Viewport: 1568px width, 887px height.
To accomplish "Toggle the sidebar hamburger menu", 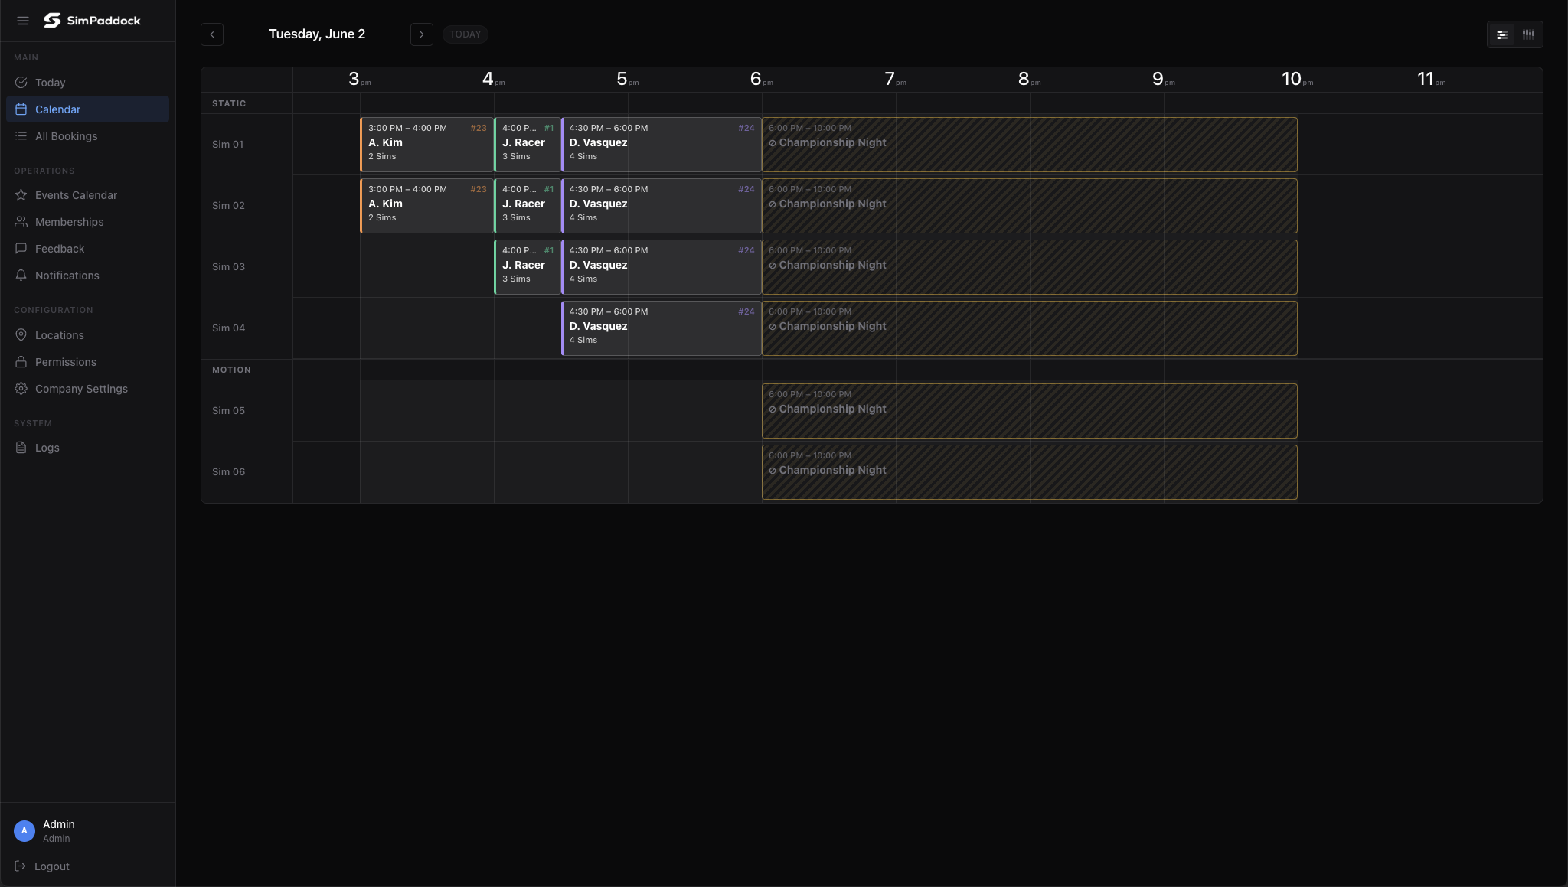I will 23,21.
